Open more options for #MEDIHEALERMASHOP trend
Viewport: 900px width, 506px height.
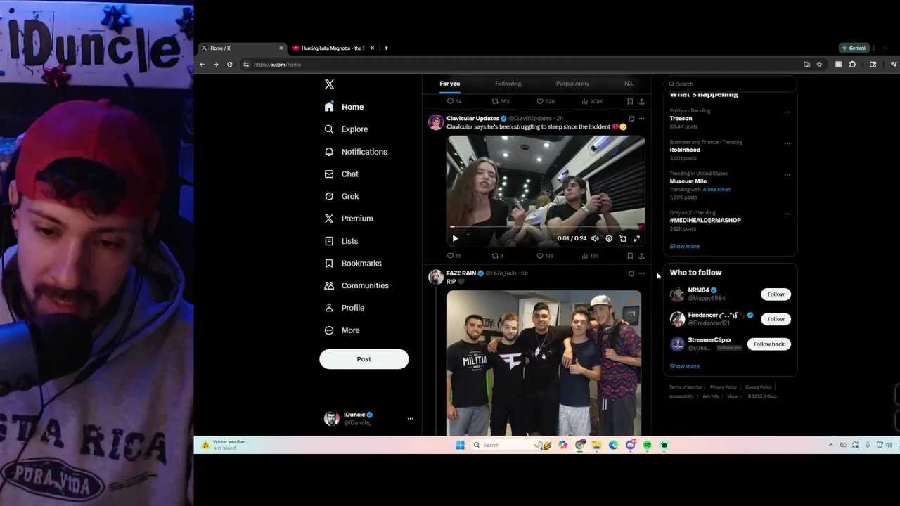(787, 214)
